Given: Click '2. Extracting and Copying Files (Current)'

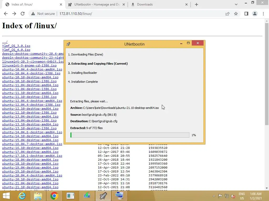Looking at the screenshot, I should click(x=98, y=64).
